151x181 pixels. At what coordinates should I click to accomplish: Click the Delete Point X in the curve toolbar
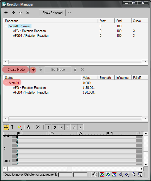click(x=38, y=127)
